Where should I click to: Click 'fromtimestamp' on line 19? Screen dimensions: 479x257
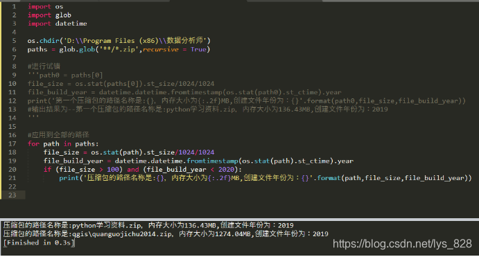(x=212, y=161)
